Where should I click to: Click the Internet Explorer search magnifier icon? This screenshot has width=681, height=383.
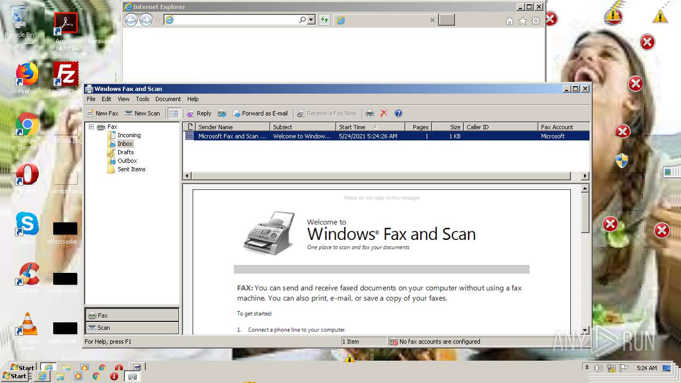pyautogui.click(x=302, y=20)
